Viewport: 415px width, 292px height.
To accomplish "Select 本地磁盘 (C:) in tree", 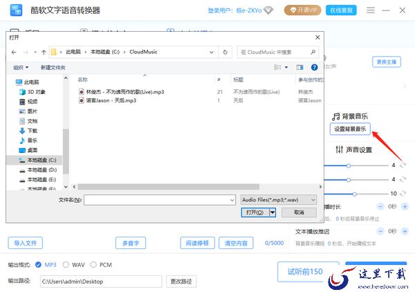I will [x=35, y=160].
